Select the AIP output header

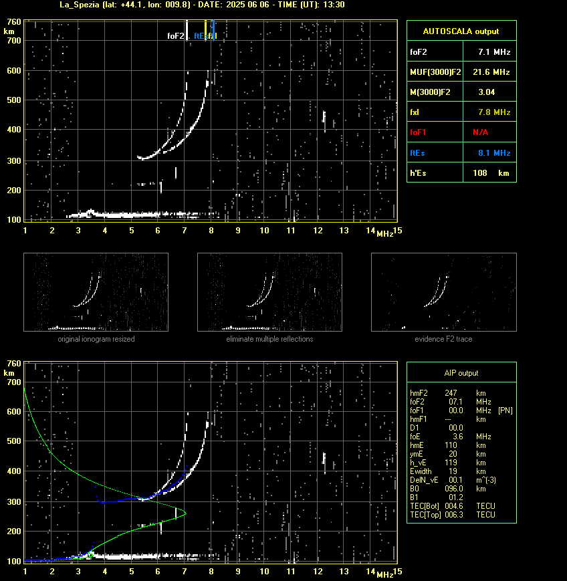coord(461,373)
